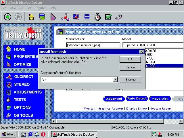Select the 1024 model list entry
The height and width of the screenshot is (138, 184).
tap(164, 62)
